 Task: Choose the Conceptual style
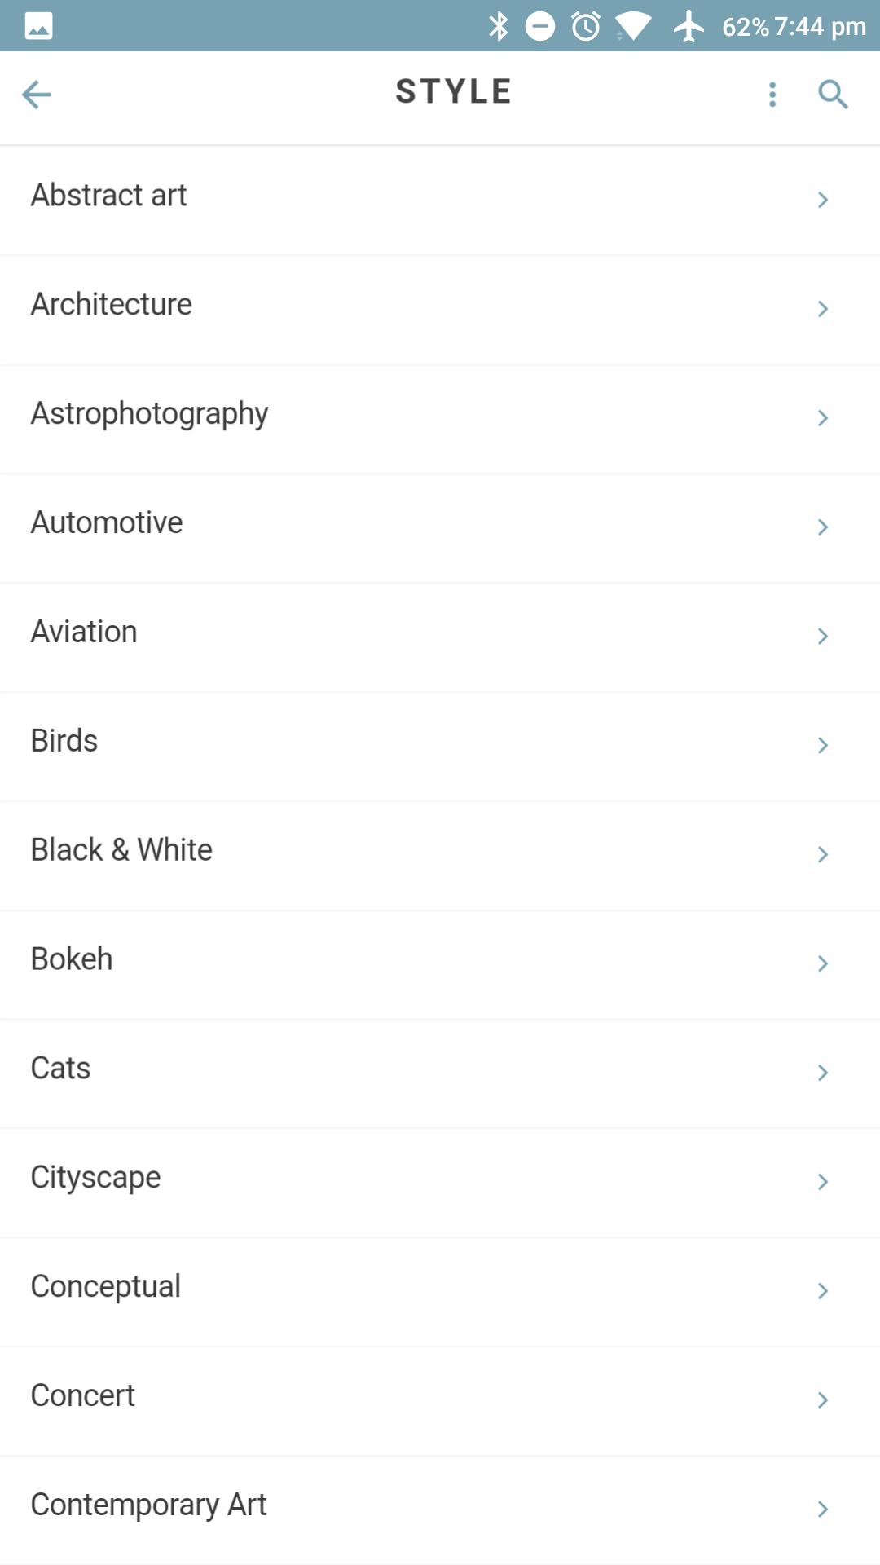105,1287
